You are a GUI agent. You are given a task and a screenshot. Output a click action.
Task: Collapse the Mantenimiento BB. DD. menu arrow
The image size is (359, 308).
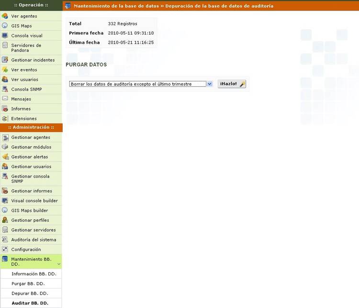pos(58,264)
